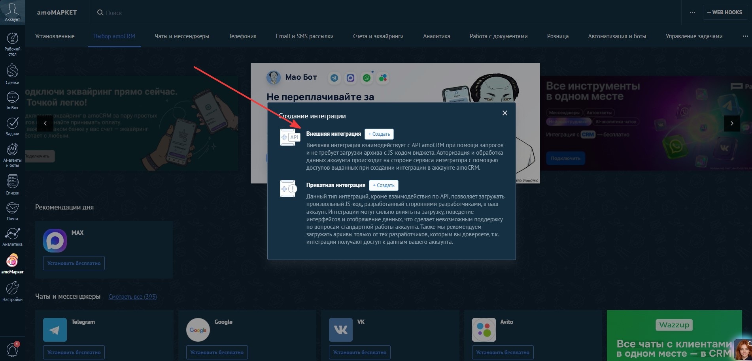Click the Avito app icon
The height and width of the screenshot is (361, 752).
(x=484, y=330)
